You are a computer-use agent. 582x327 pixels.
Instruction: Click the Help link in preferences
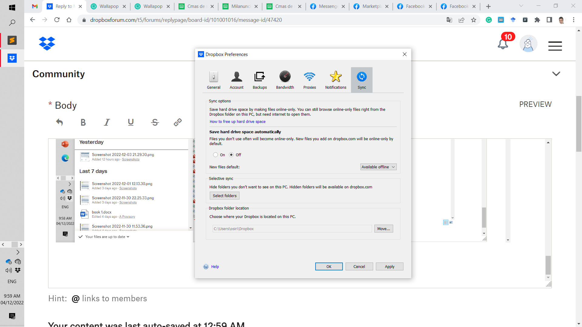(215, 266)
